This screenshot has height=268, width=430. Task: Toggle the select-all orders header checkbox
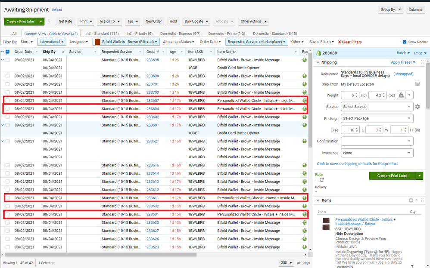[x=7, y=52]
